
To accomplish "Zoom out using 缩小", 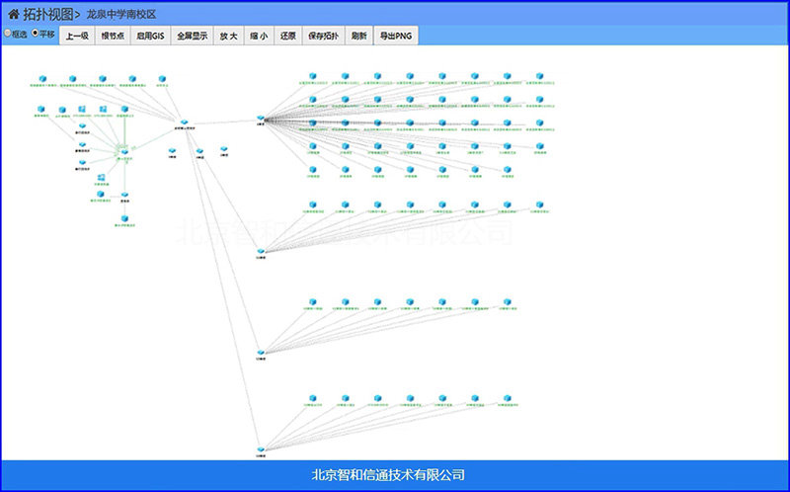I will click(259, 36).
